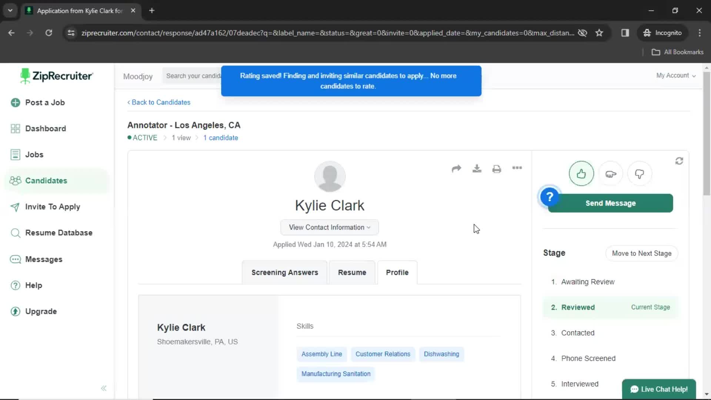Select the Profile tab
This screenshot has width=711, height=400.
tap(397, 273)
